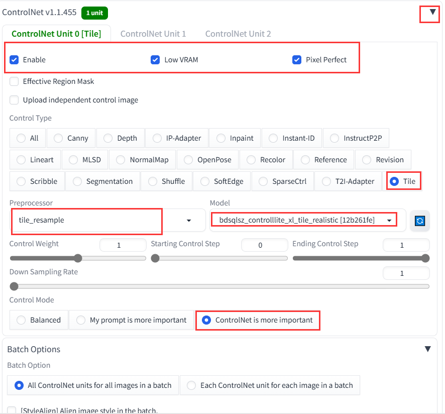Image resolution: width=445 pixels, height=414 pixels.
Task: Select IP-Adapter control type
Action: tap(176, 138)
